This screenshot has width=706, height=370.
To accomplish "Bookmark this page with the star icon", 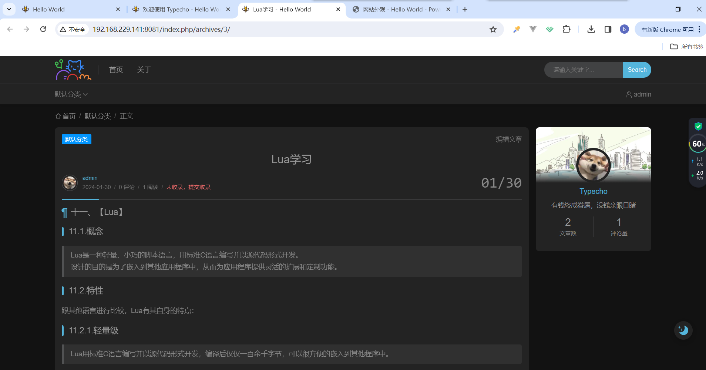I will [493, 29].
